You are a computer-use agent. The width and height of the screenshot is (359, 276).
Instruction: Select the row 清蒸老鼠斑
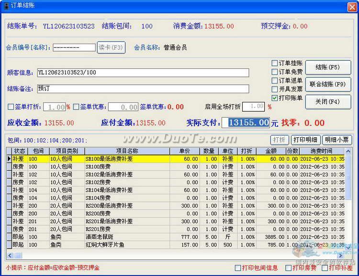click(175, 237)
